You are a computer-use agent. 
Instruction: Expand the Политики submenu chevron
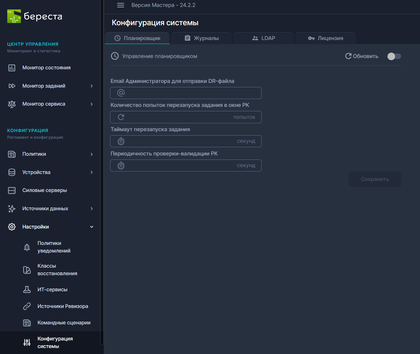[92, 154]
